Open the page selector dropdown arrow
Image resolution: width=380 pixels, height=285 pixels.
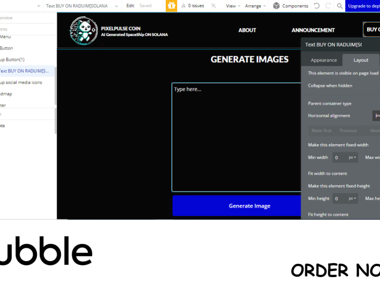tap(38, 6)
